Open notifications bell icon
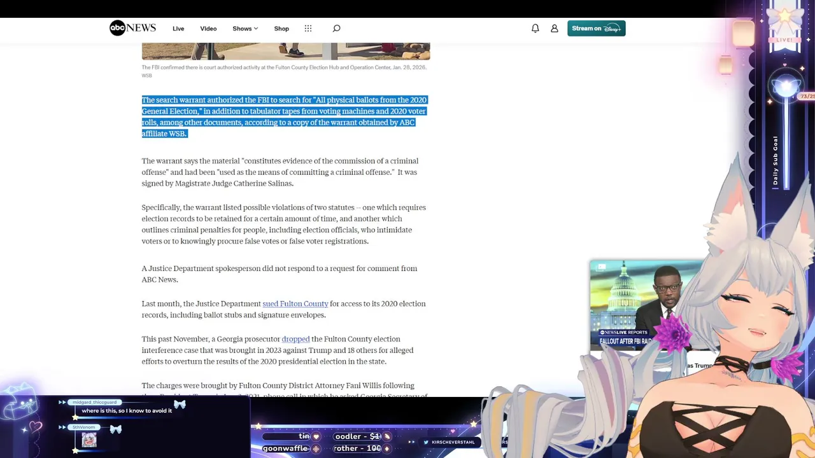Image resolution: width=815 pixels, height=458 pixels. tap(535, 28)
